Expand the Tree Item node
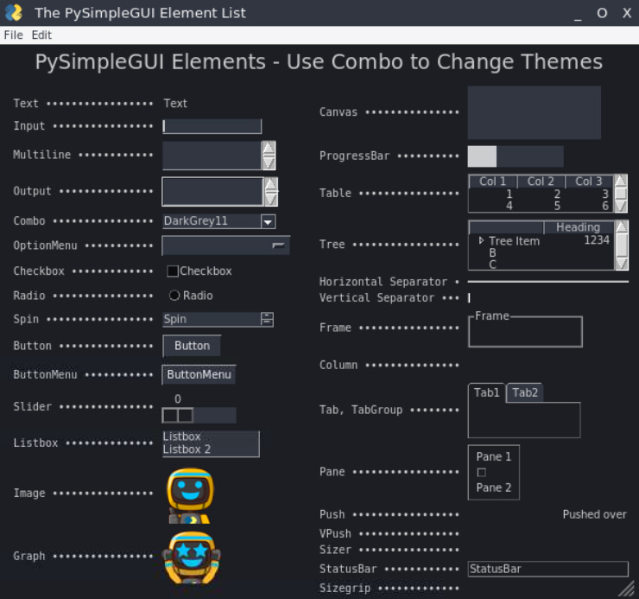639x599 pixels. coord(481,241)
